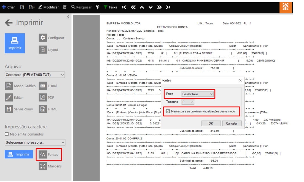The image size is (304, 182).
Task: Click Salvar como option
Action: [19, 109]
